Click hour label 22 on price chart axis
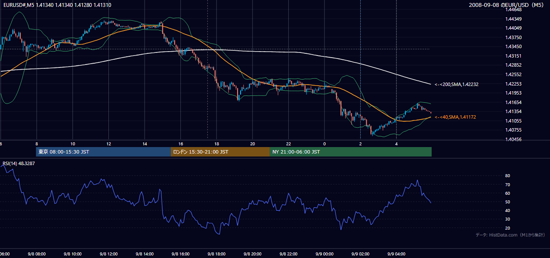Image resolution: width=550 pixels, height=258 pixels. point(288,144)
